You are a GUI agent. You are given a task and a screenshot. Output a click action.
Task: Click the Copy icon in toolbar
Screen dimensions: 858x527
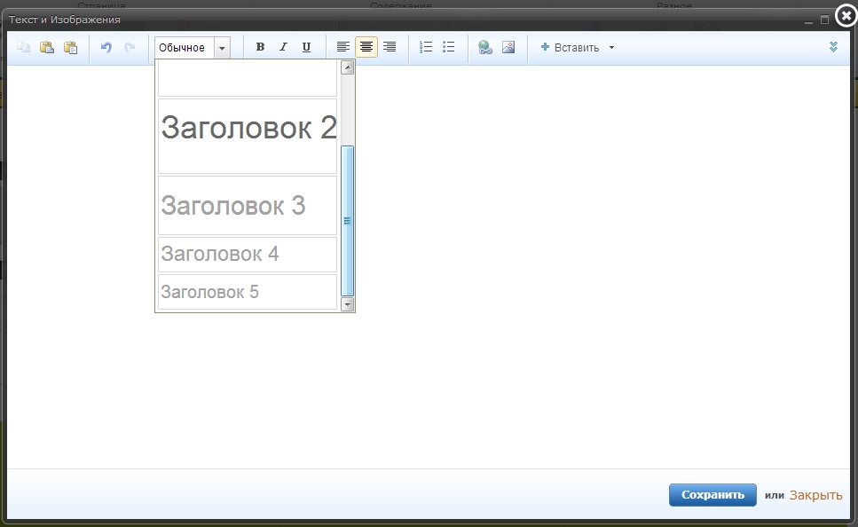click(x=24, y=48)
